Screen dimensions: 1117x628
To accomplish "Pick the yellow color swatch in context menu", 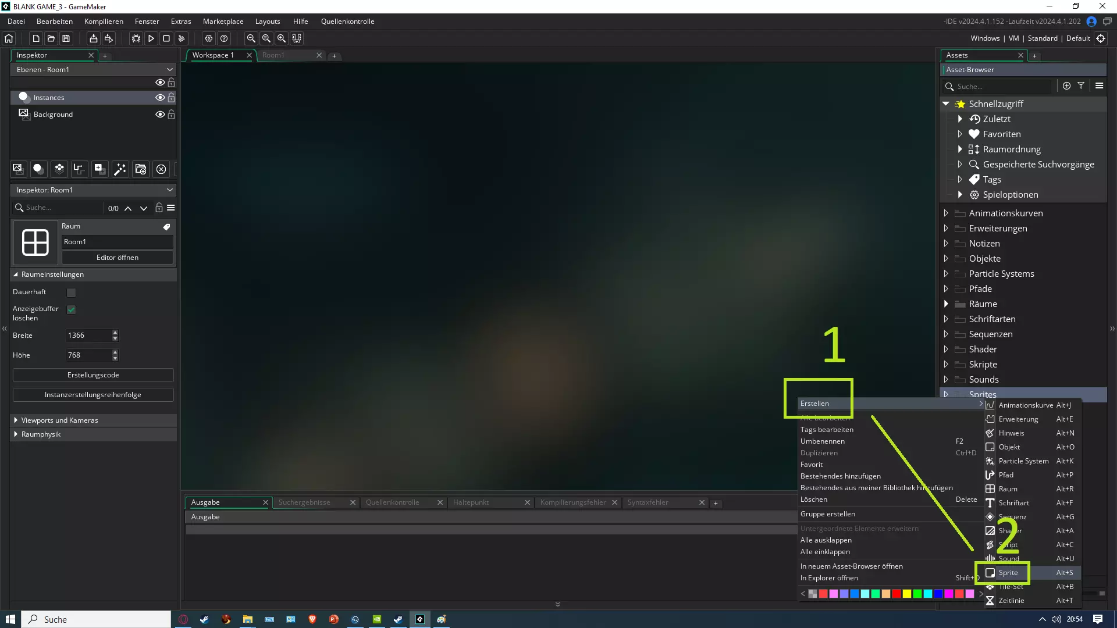I will pos(907,594).
